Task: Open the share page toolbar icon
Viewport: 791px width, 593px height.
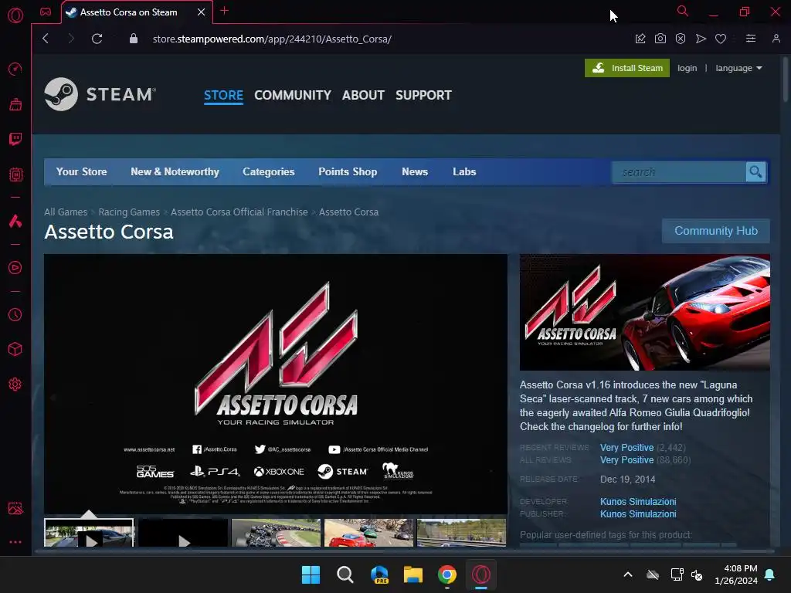Action: pyautogui.click(x=640, y=39)
